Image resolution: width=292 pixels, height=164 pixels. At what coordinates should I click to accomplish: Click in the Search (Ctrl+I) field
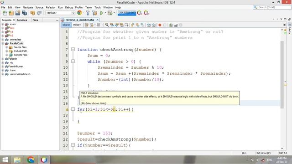[272, 7]
